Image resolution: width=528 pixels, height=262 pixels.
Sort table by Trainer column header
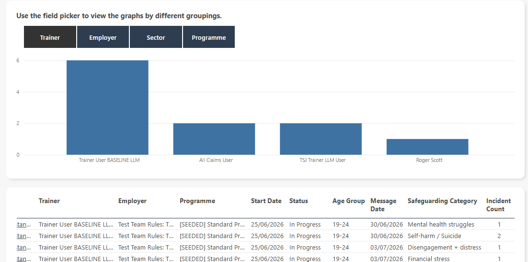pyautogui.click(x=49, y=201)
